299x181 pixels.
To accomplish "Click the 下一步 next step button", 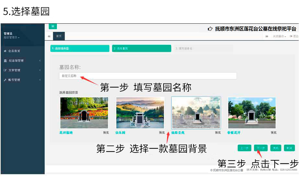I will tap(261, 148).
